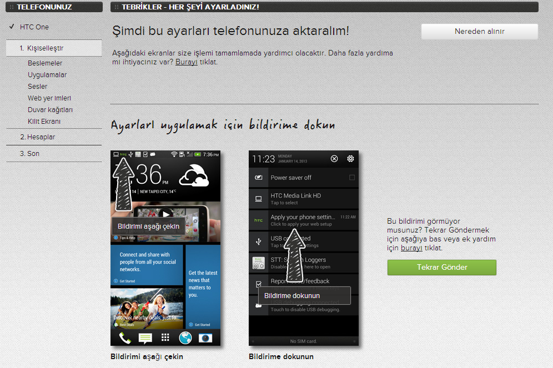Screen dimensions: 553x368
Task: Click the home screen phone thumbnail
Action: 165,248
